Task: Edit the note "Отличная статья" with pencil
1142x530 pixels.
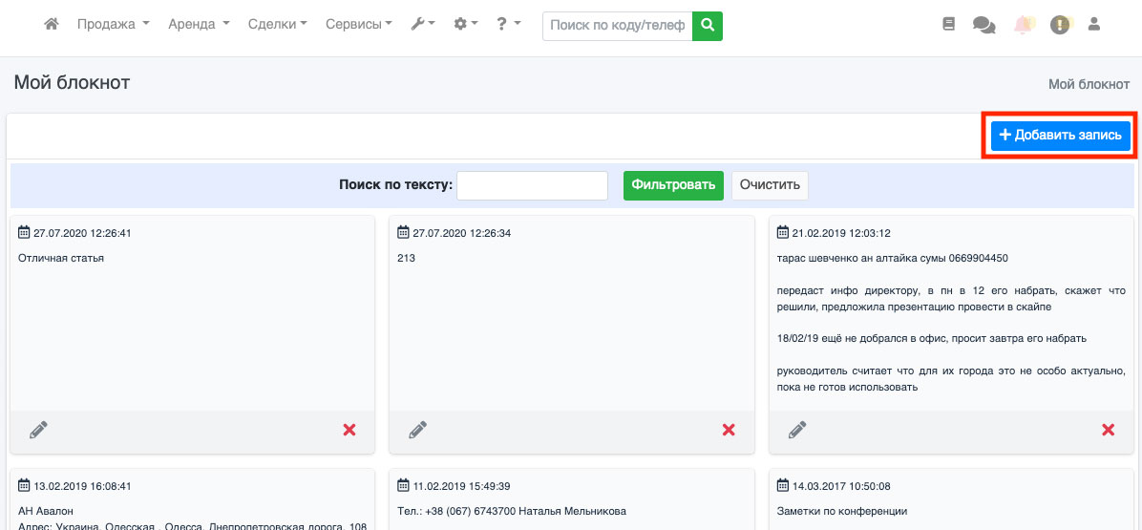Action: pyautogui.click(x=38, y=431)
